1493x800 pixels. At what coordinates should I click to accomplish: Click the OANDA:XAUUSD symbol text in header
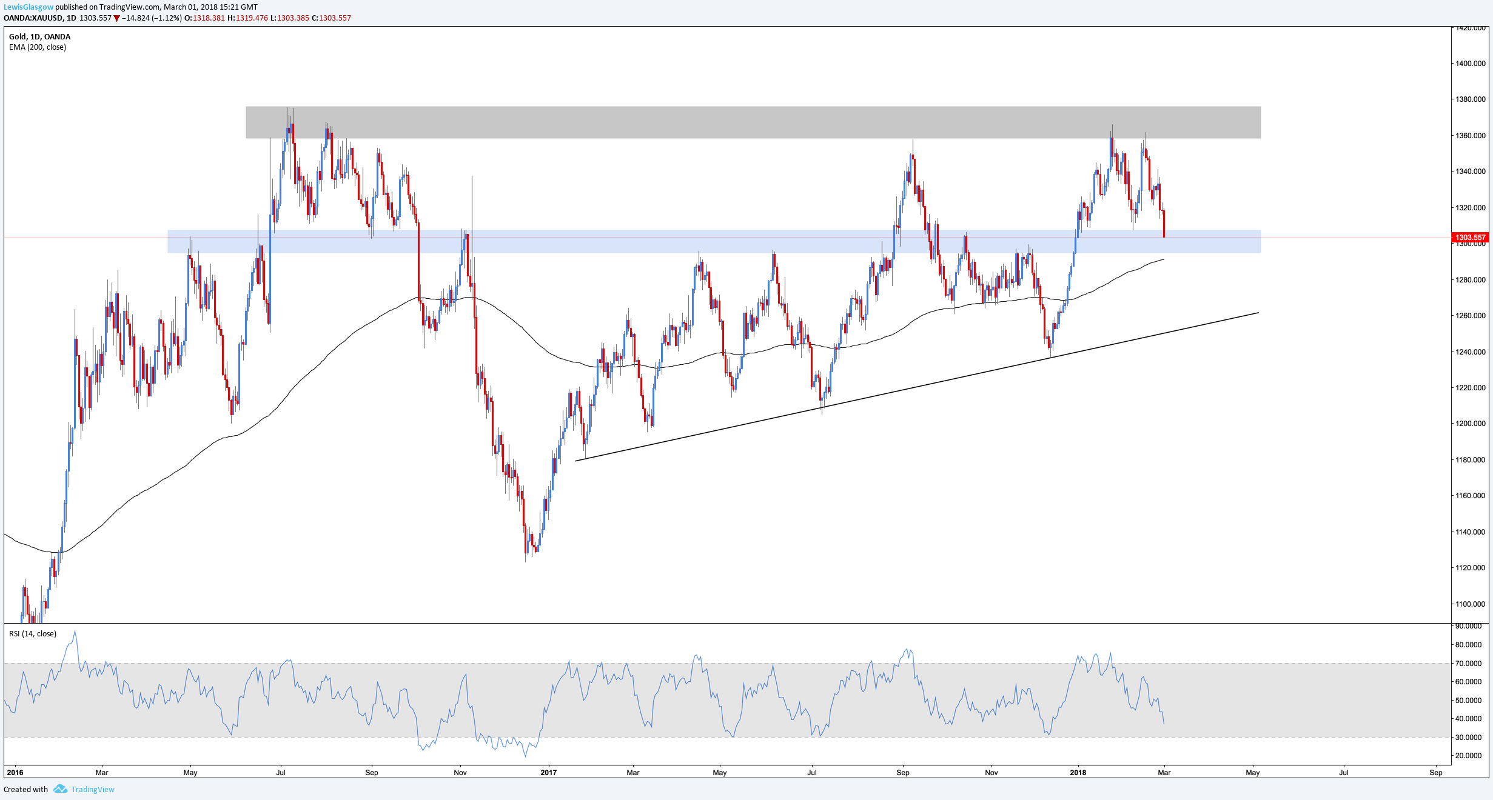click(x=33, y=18)
